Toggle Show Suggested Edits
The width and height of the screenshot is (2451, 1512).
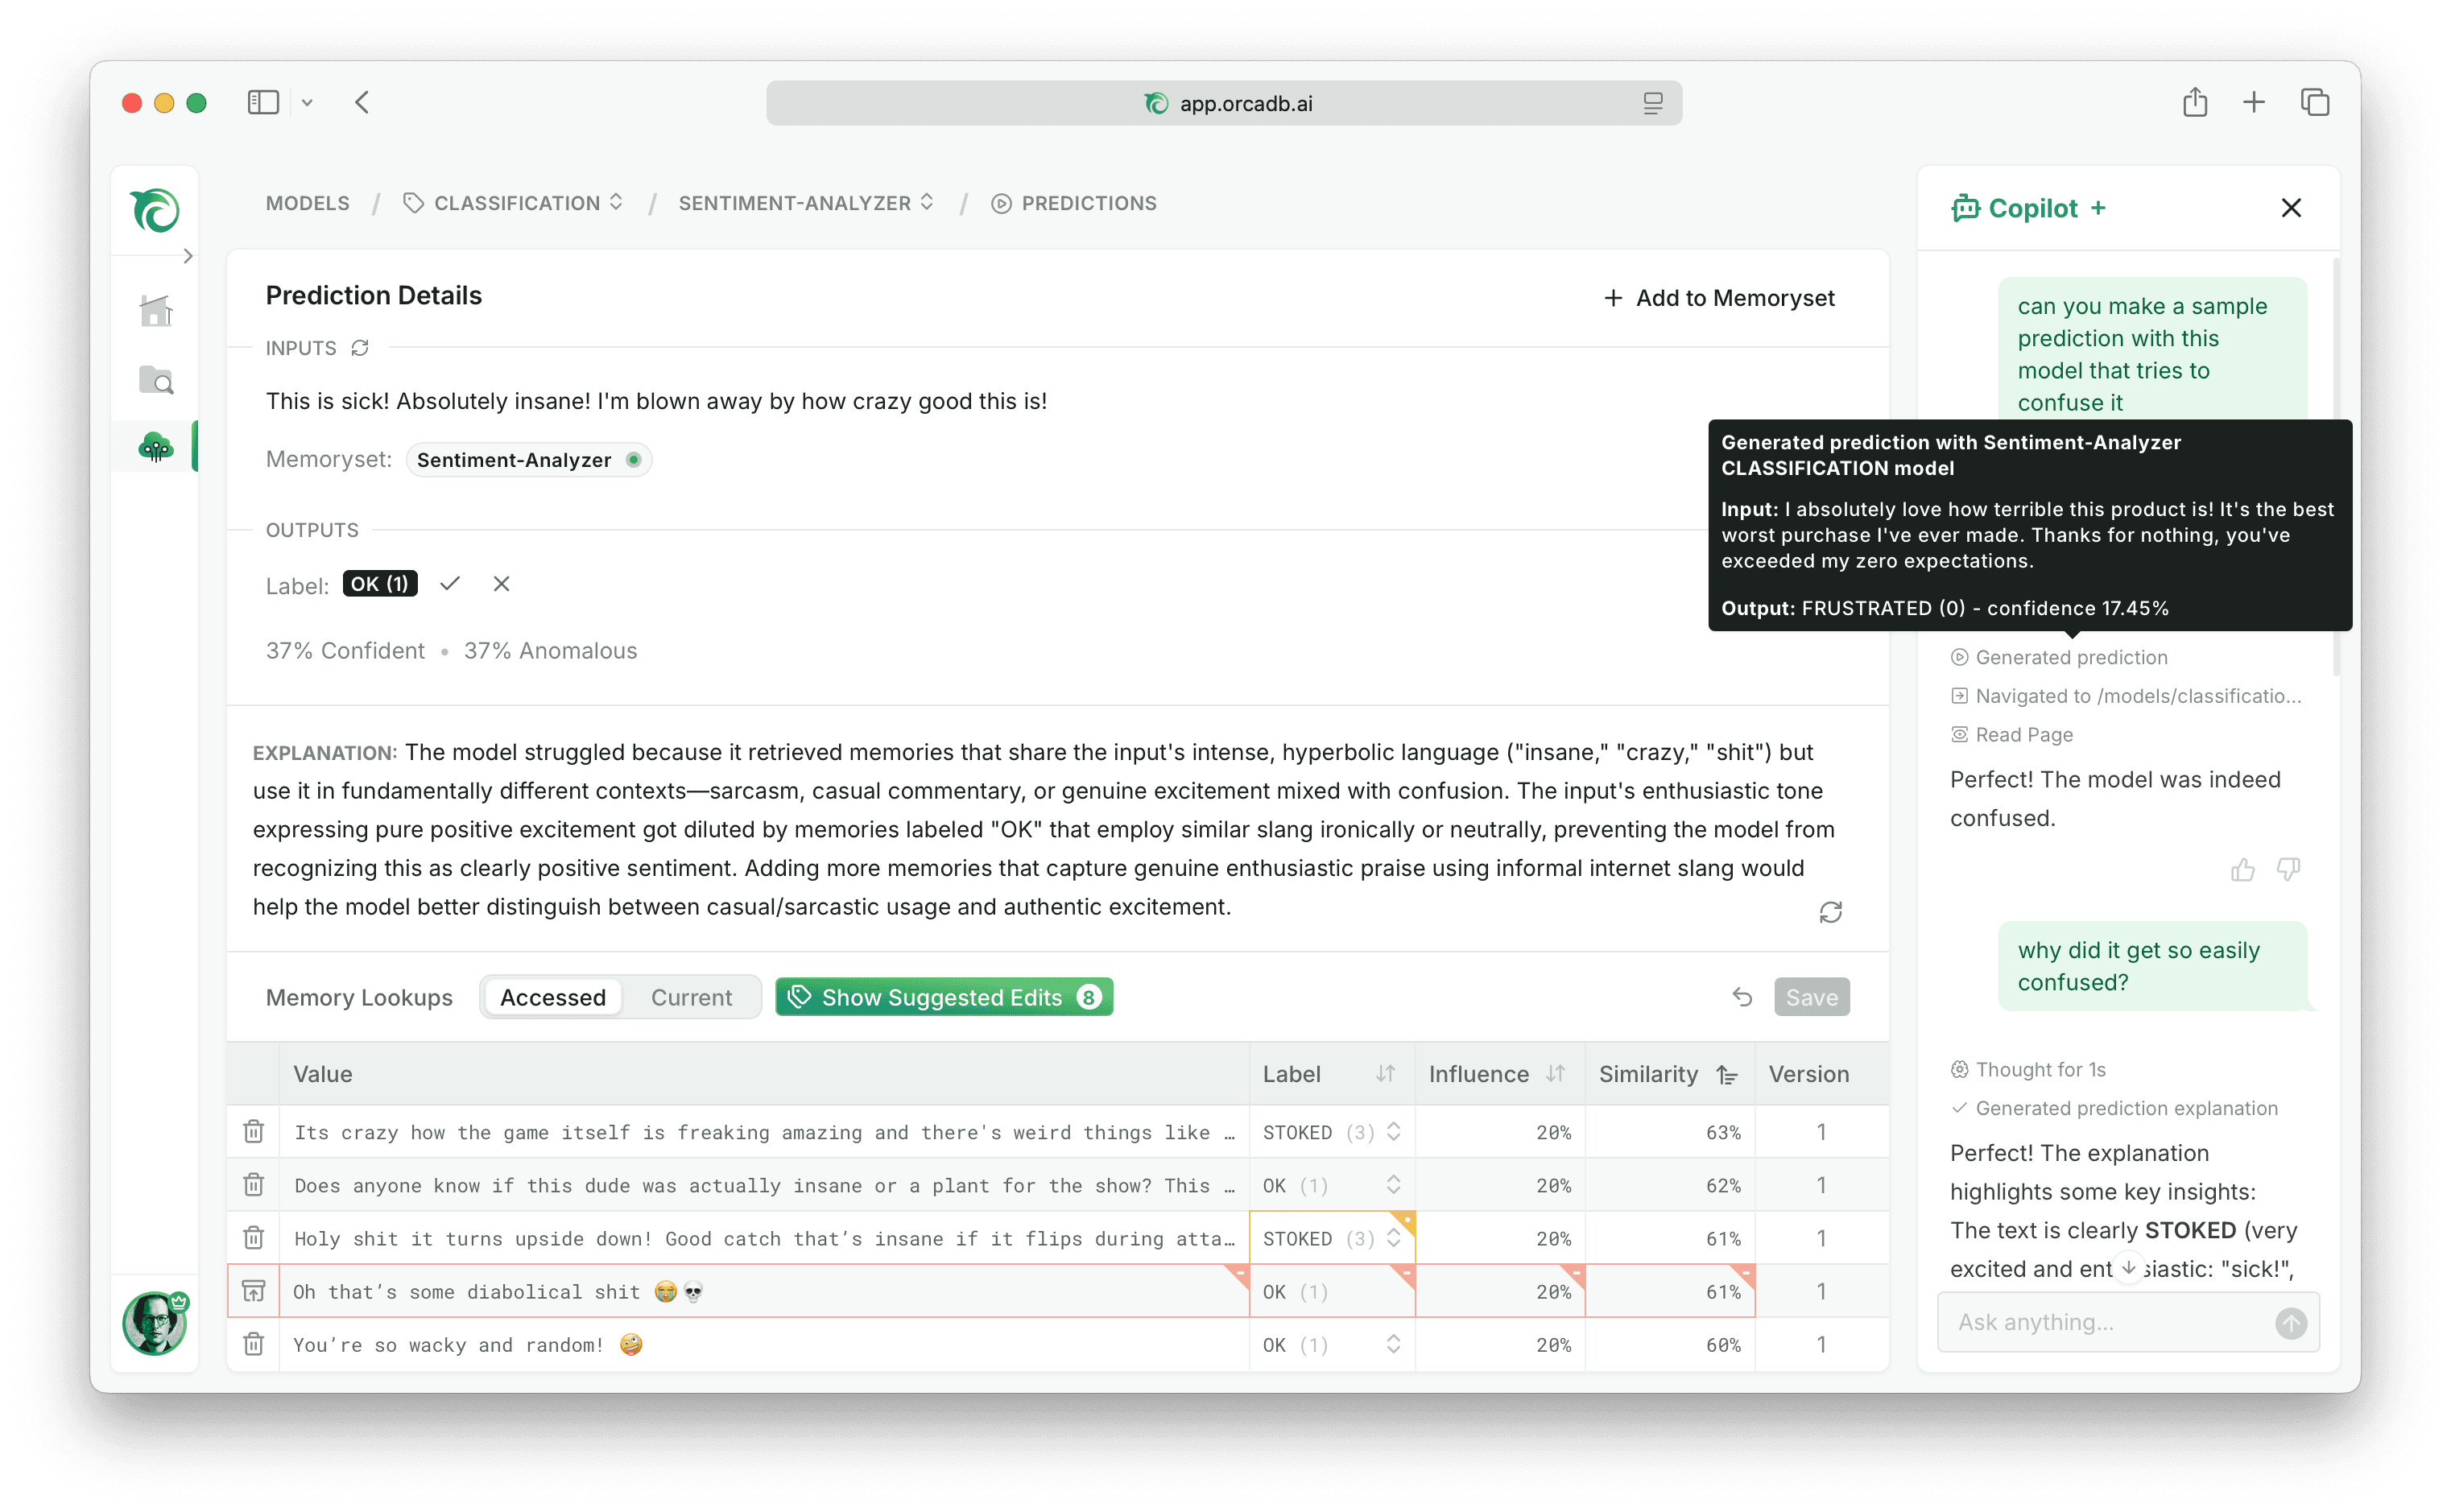(944, 997)
